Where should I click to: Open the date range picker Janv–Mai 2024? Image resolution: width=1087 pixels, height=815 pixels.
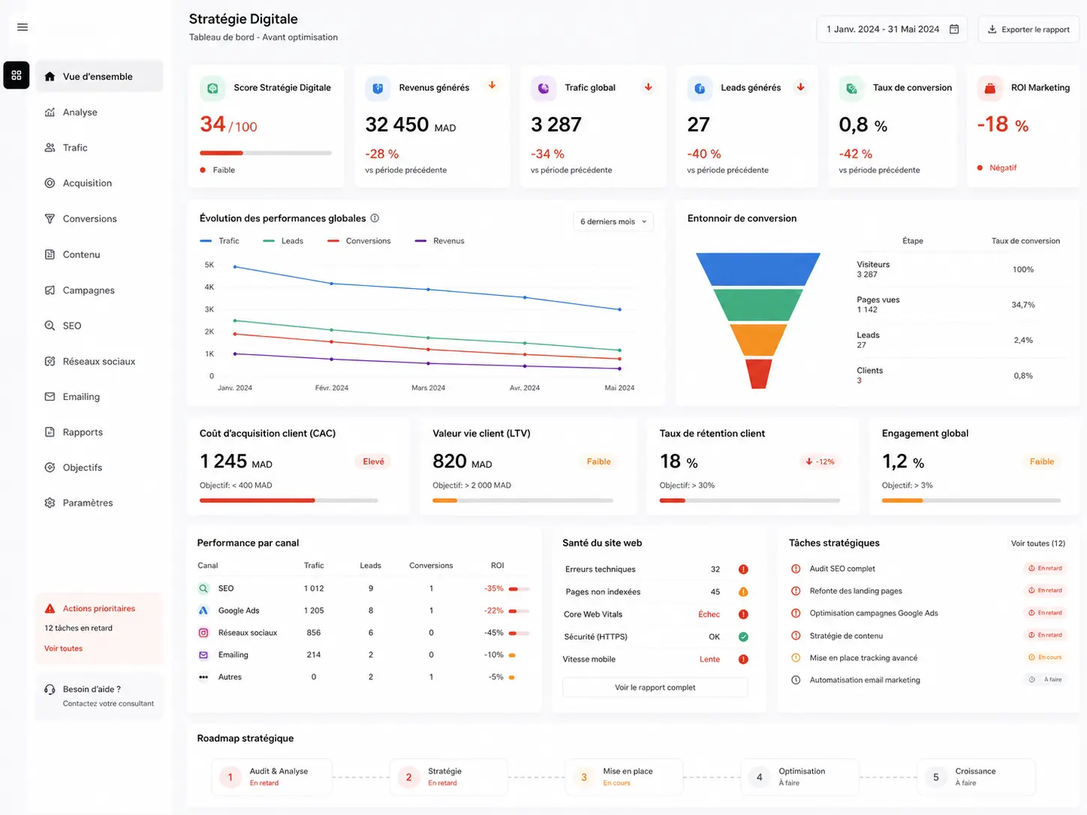pos(892,29)
